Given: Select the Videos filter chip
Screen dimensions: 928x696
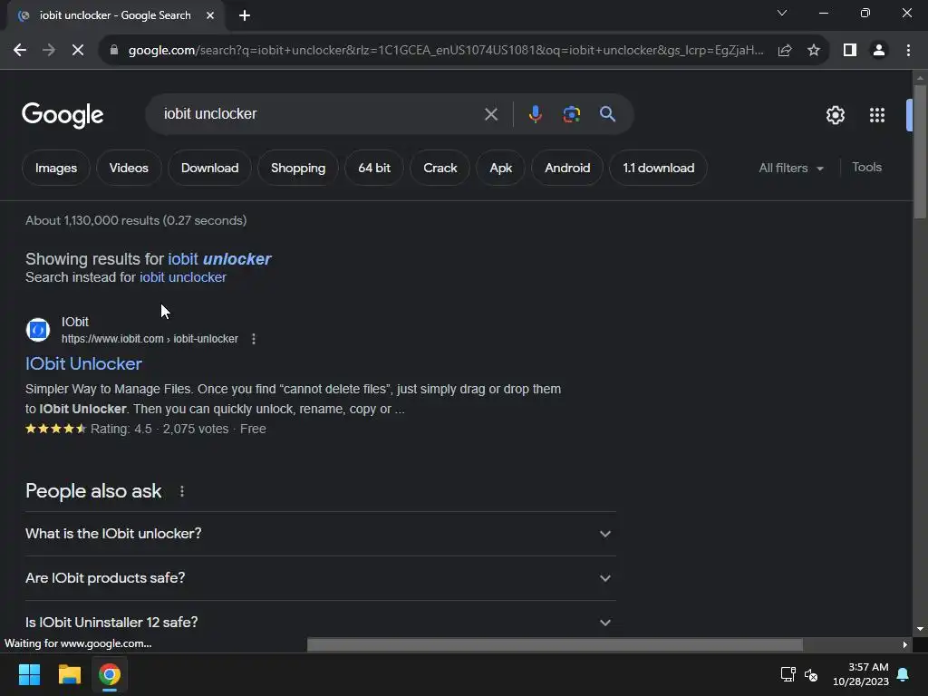Looking at the screenshot, I should click(x=129, y=168).
